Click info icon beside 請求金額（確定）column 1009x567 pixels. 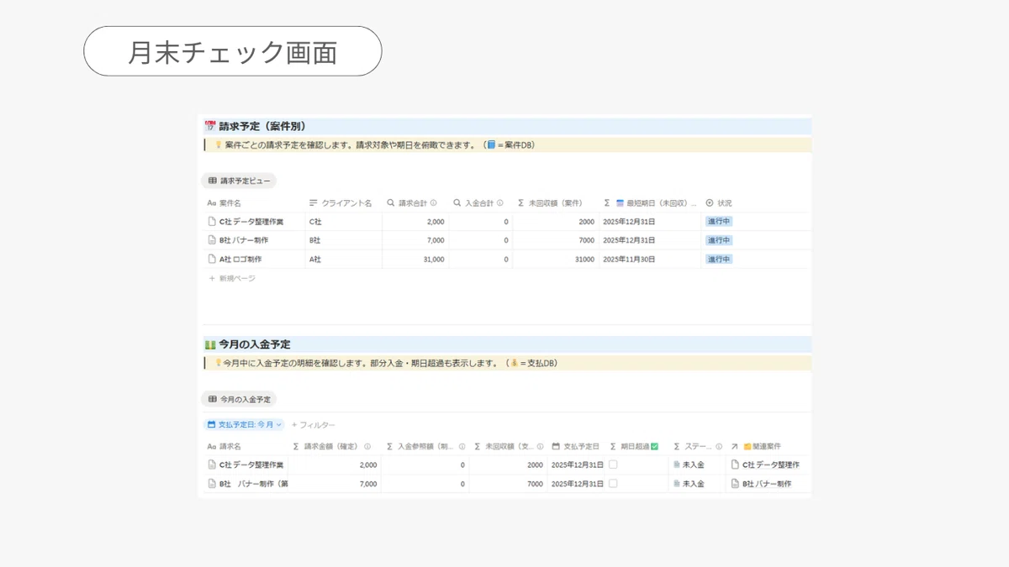(x=367, y=447)
